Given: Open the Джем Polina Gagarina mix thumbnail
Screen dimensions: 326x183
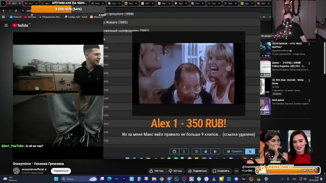Looking at the screenshot, I should [x=265, y=69].
